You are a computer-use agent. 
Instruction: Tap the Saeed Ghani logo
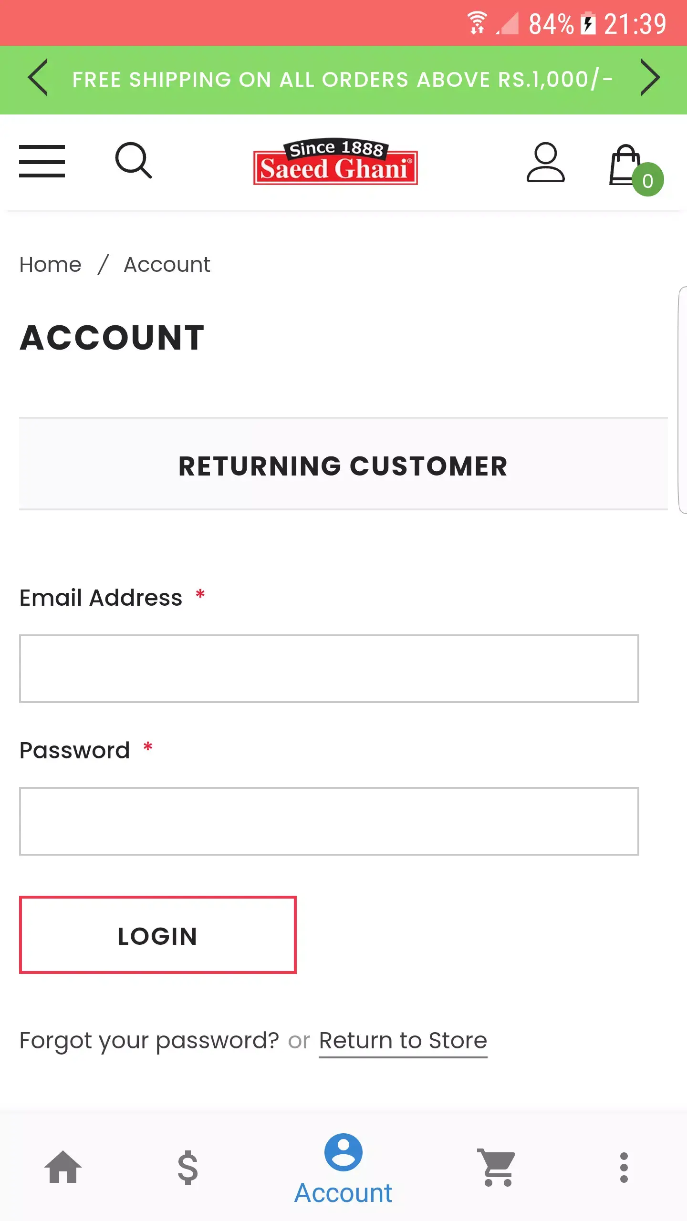tap(335, 162)
